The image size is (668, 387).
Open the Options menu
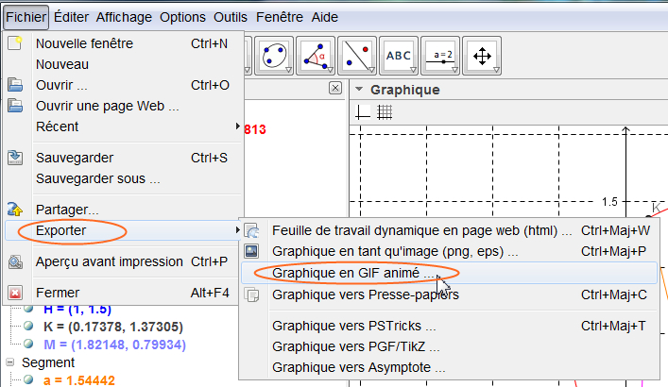point(182,17)
